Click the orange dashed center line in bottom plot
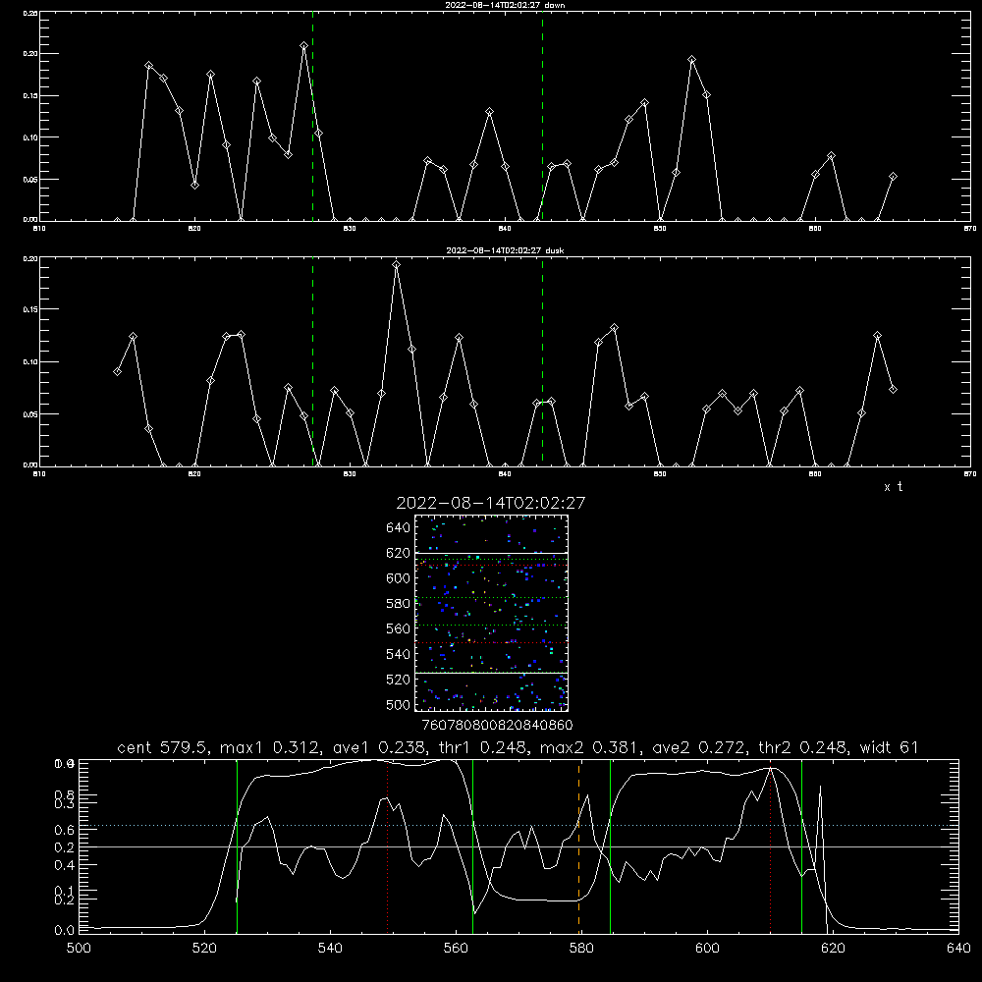Screen dimensions: 982x982 tap(578, 846)
